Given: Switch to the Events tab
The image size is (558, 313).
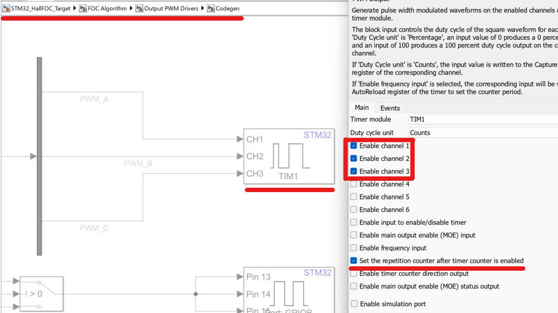Looking at the screenshot, I should tap(390, 108).
